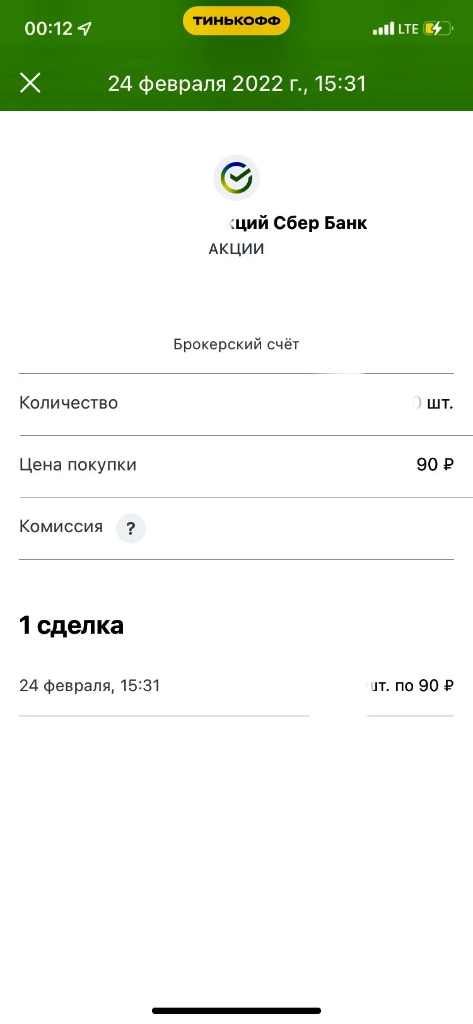Tap the 1 сделка section heading
Viewport: 473px width, 1024px height.
71,625
